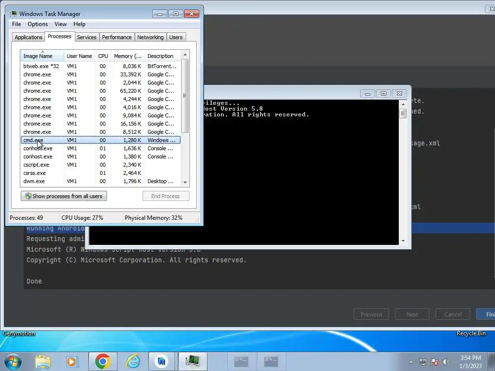
Task: Click the CPU Usage: 27% status
Action: 82,218
